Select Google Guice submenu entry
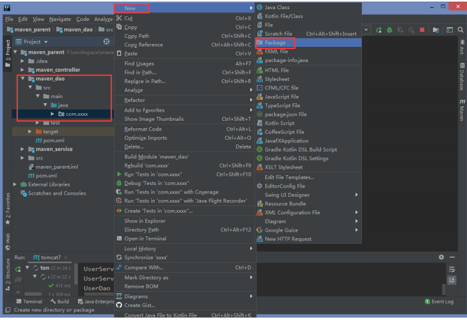This screenshot has width=467, height=324. 309,230
